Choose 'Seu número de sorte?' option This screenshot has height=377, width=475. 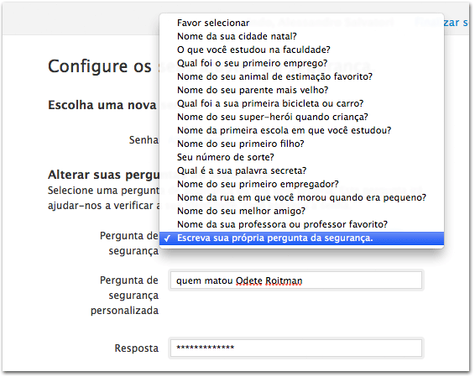tap(301, 157)
